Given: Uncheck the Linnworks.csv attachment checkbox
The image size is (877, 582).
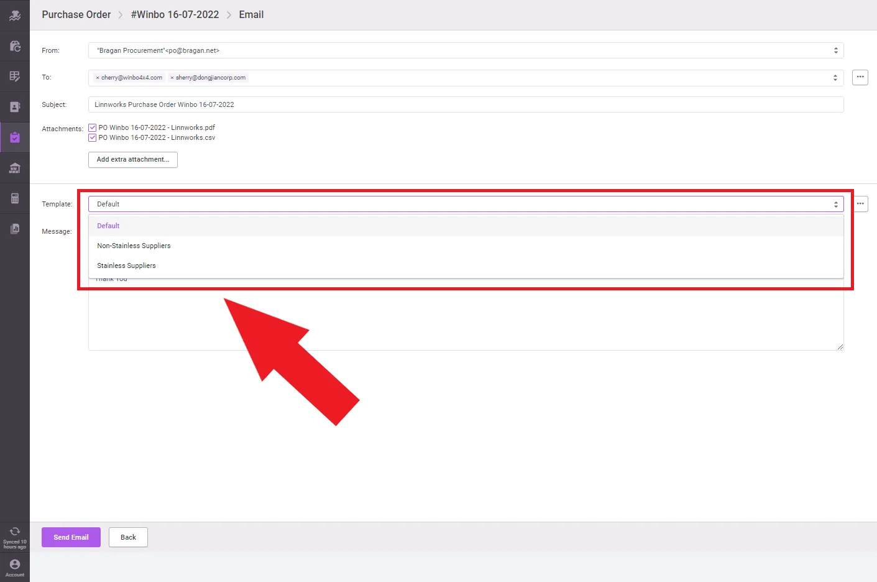Looking at the screenshot, I should coord(93,138).
